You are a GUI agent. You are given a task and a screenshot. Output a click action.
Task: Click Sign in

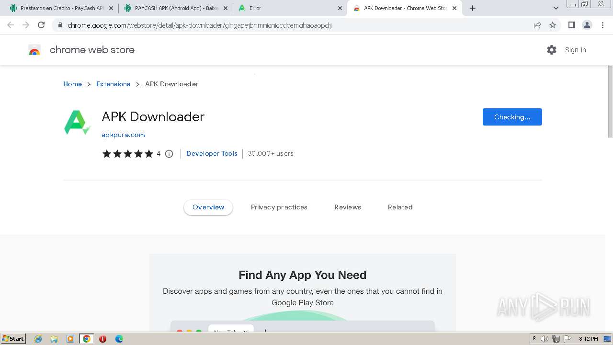click(x=575, y=50)
